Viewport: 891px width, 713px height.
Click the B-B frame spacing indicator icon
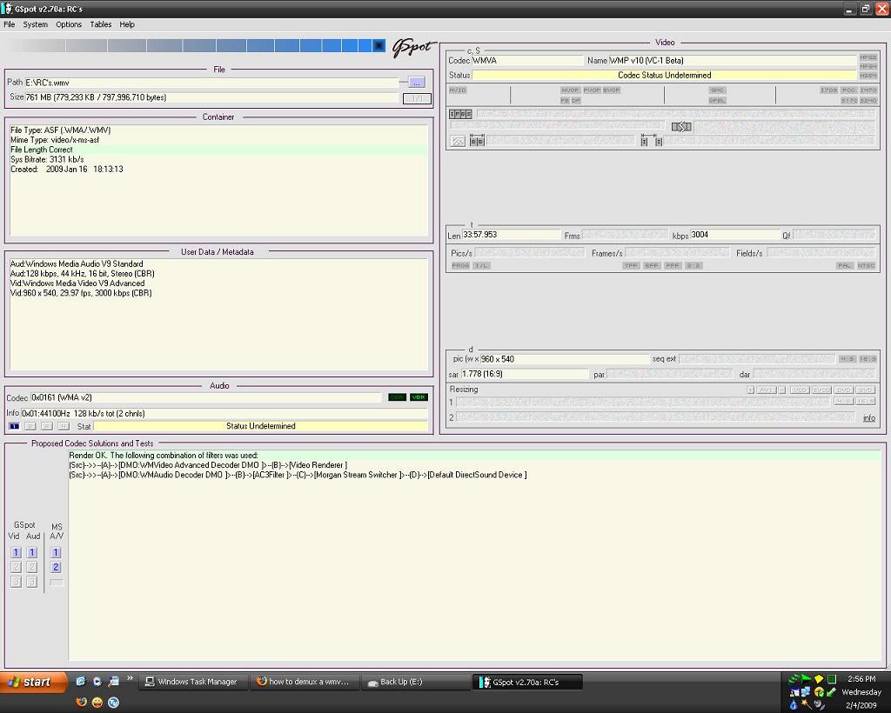(478, 141)
